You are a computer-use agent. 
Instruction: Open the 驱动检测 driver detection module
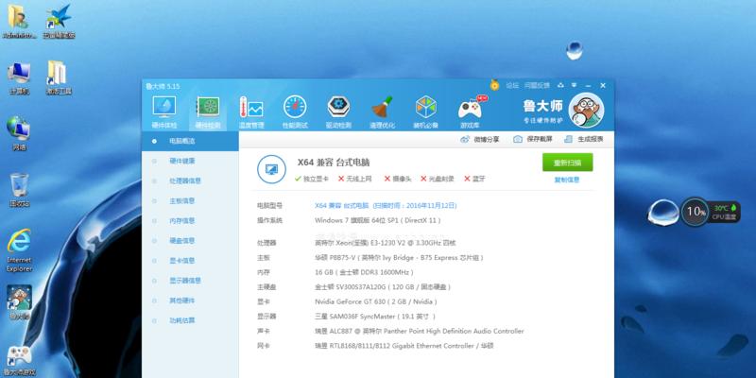(x=338, y=112)
